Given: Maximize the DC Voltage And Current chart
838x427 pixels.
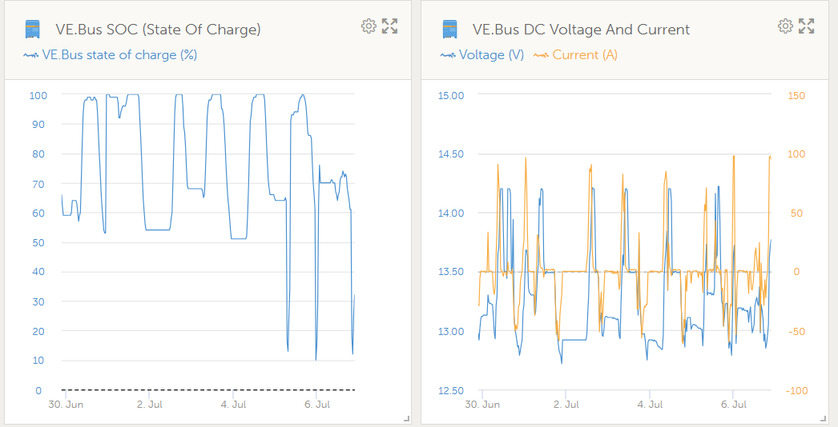Looking at the screenshot, I should coord(807,26).
